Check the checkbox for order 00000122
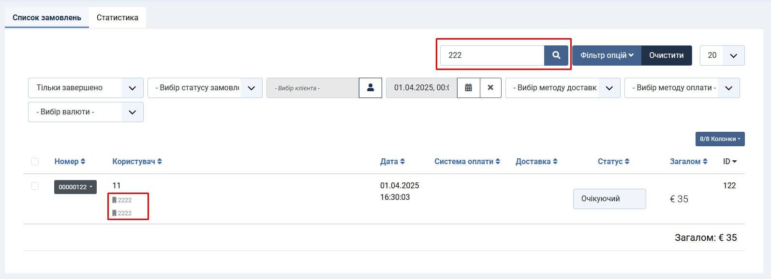Viewport: 771px width, 279px height. point(35,186)
